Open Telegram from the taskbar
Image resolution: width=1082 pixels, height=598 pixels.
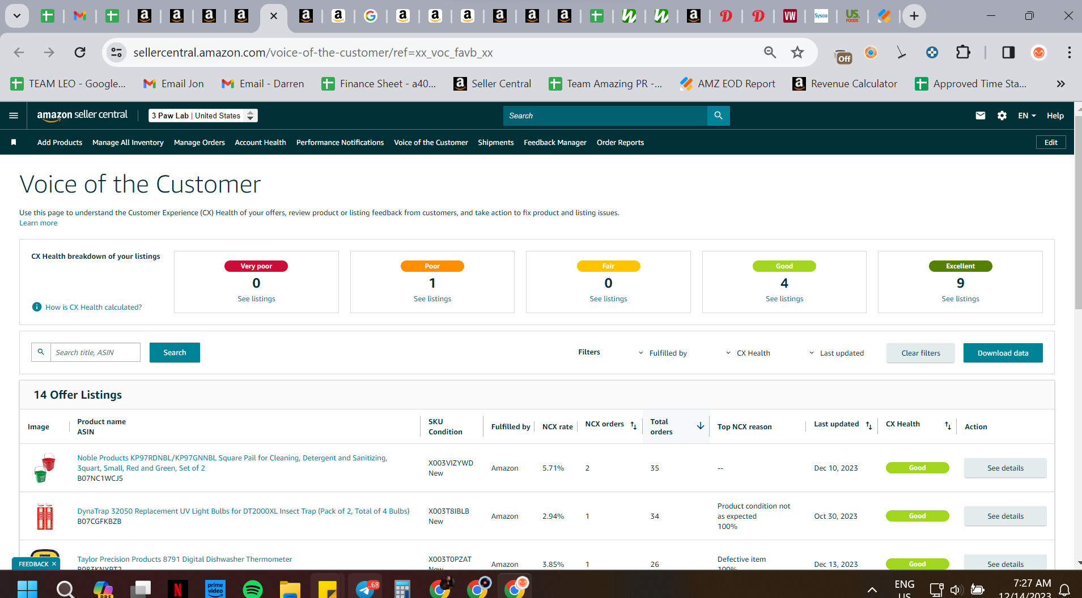pos(366,589)
